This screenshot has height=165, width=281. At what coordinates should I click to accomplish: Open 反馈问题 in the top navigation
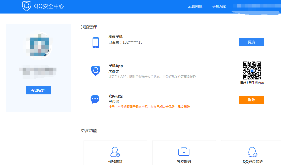coord(195,7)
